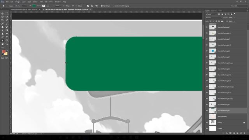This screenshot has width=249, height=140.
Task: Hide the Rounded Rectangle 12 copy layer
Action: (x=207, y=87)
